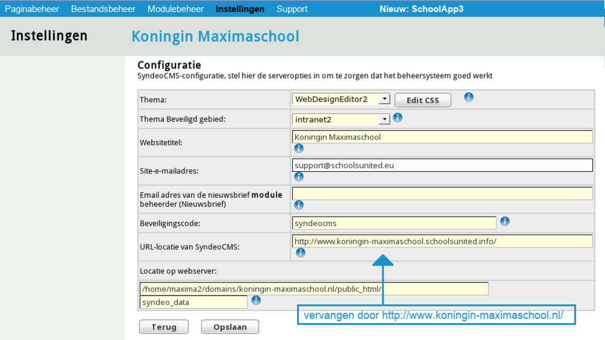Image resolution: width=605 pixels, height=340 pixels.
Task: Save settings with Opslaan button
Action: click(x=230, y=327)
